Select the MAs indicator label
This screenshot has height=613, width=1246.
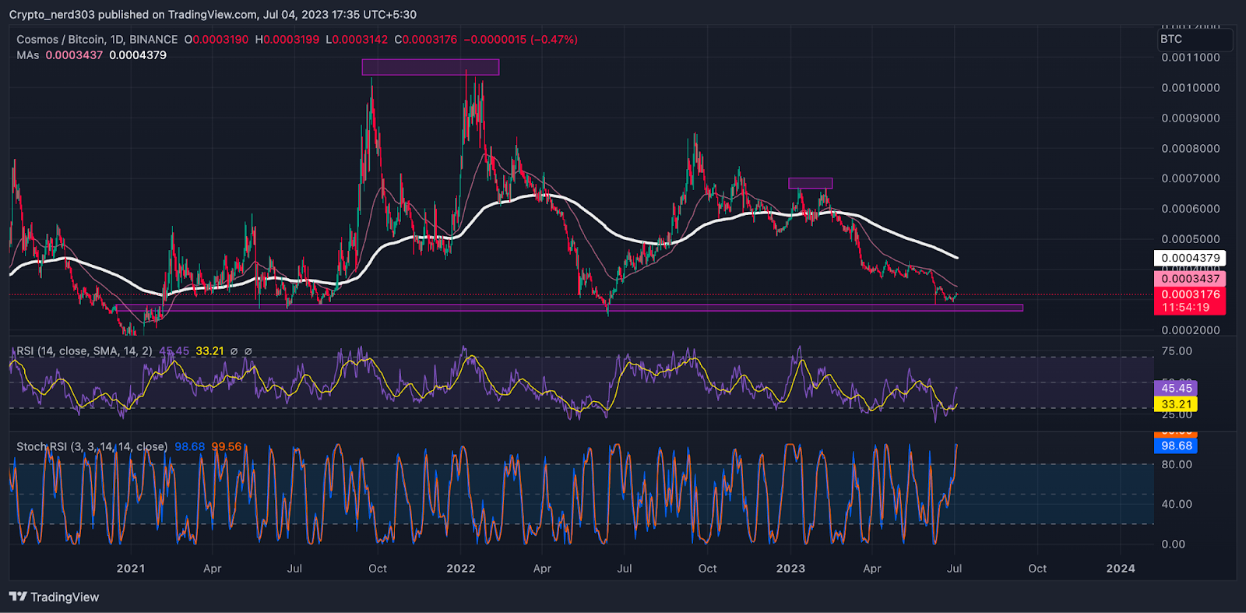[28, 55]
